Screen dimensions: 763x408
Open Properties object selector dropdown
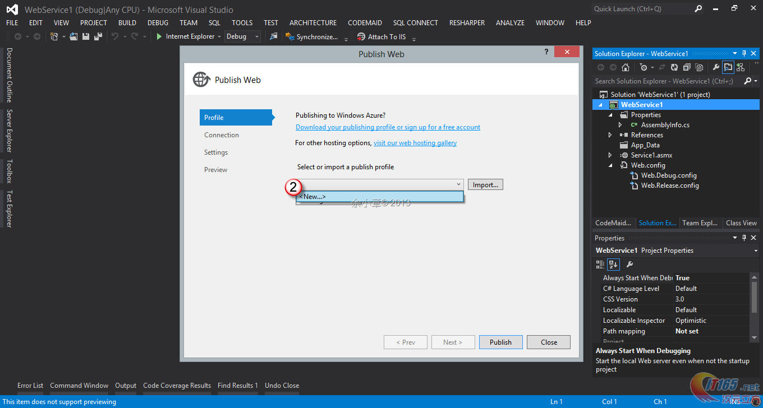click(x=756, y=251)
